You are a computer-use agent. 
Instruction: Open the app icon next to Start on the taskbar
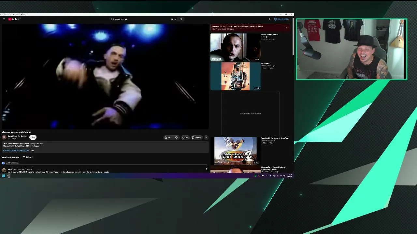[x=9, y=176]
